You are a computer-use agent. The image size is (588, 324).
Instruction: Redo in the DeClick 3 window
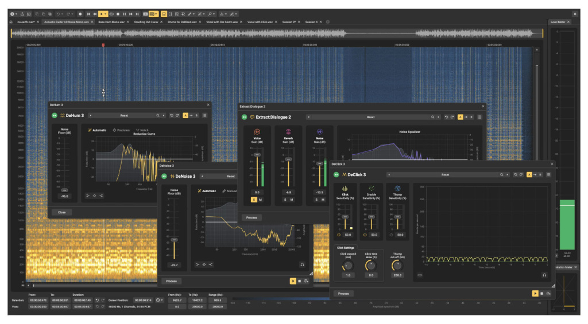click(521, 174)
